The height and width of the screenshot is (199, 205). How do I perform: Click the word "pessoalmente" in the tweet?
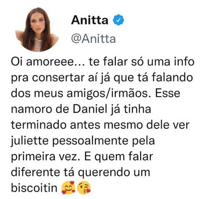coord(90,141)
